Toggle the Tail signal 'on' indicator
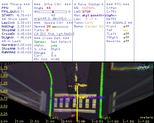The height and width of the screenshot is (123, 154). click(125, 30)
